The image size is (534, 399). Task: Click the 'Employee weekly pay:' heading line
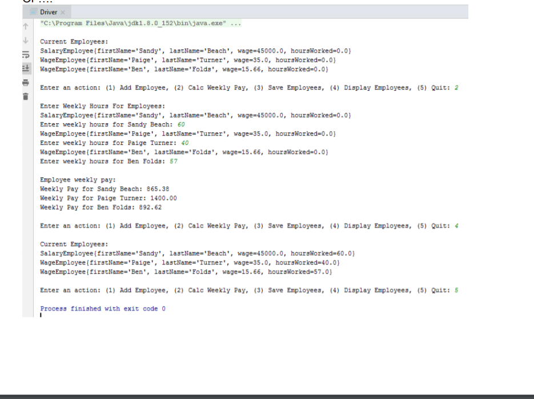[78, 180]
